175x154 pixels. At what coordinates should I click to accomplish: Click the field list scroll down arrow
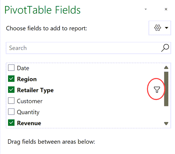point(166,123)
